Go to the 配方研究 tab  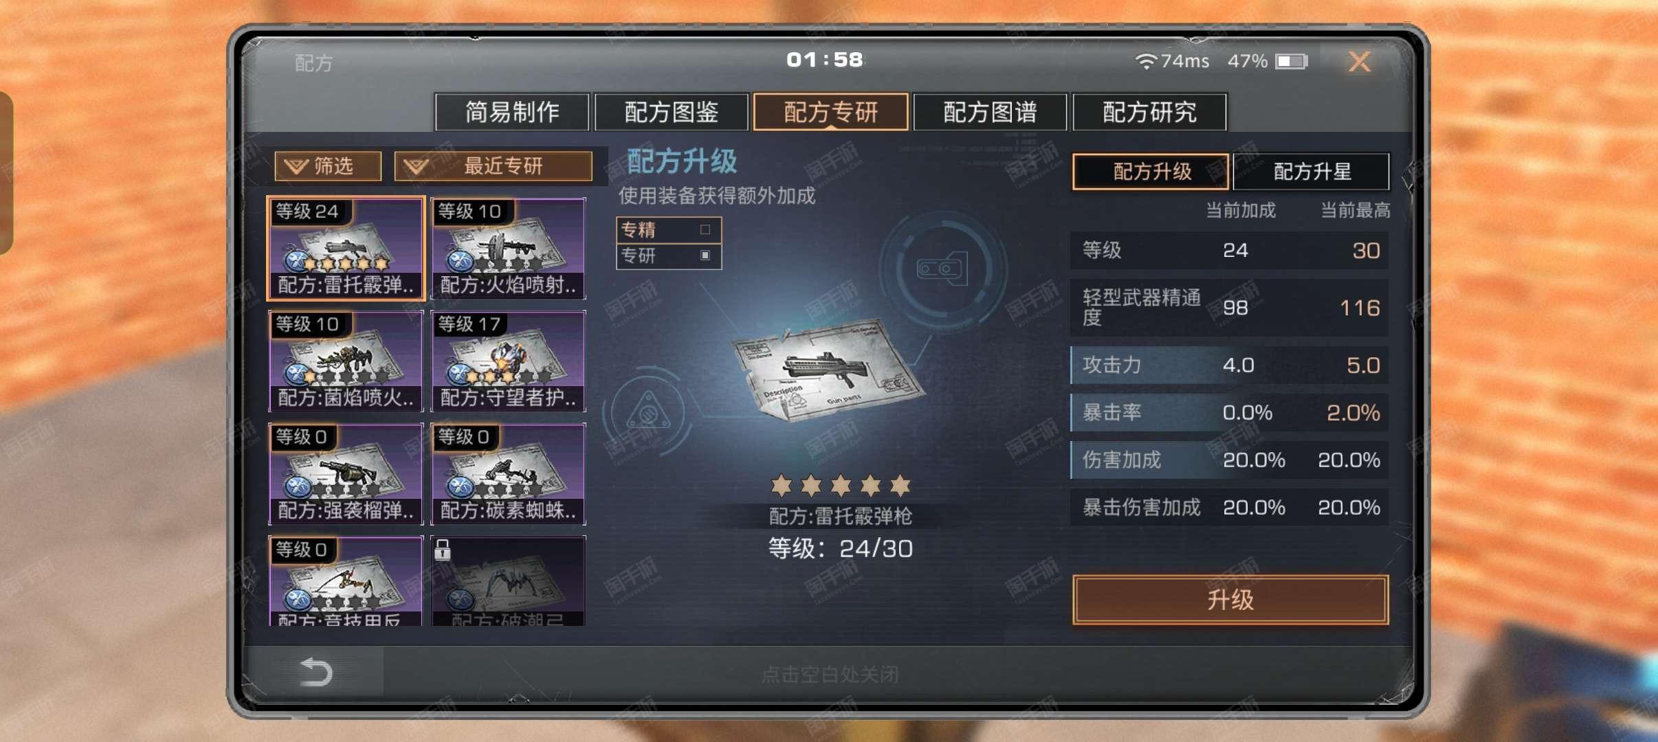click(1149, 112)
